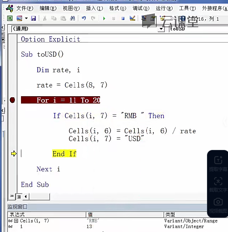Click the Paste toolbar icon
This screenshot has height=232, width=228.
[x=63, y=19]
